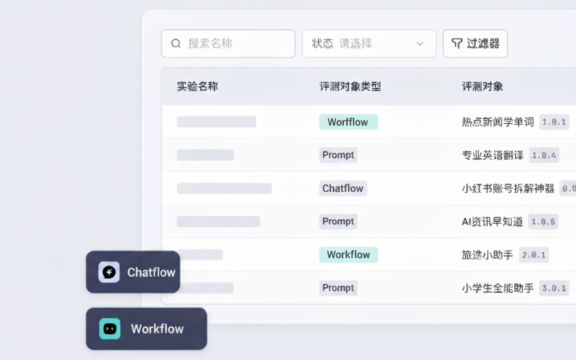Click the 评测对象类型 column header
Image resolution: width=576 pixels, height=360 pixels.
click(x=350, y=86)
